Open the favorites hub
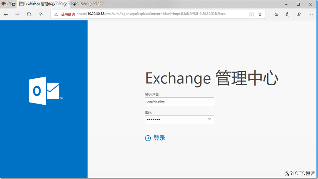This screenshot has width=318, height=179. point(276,15)
